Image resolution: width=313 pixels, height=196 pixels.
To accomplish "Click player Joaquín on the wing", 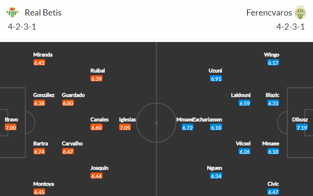I will coord(99,168).
